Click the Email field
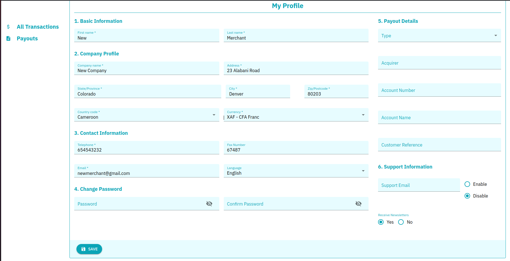510x261 pixels. (146, 171)
